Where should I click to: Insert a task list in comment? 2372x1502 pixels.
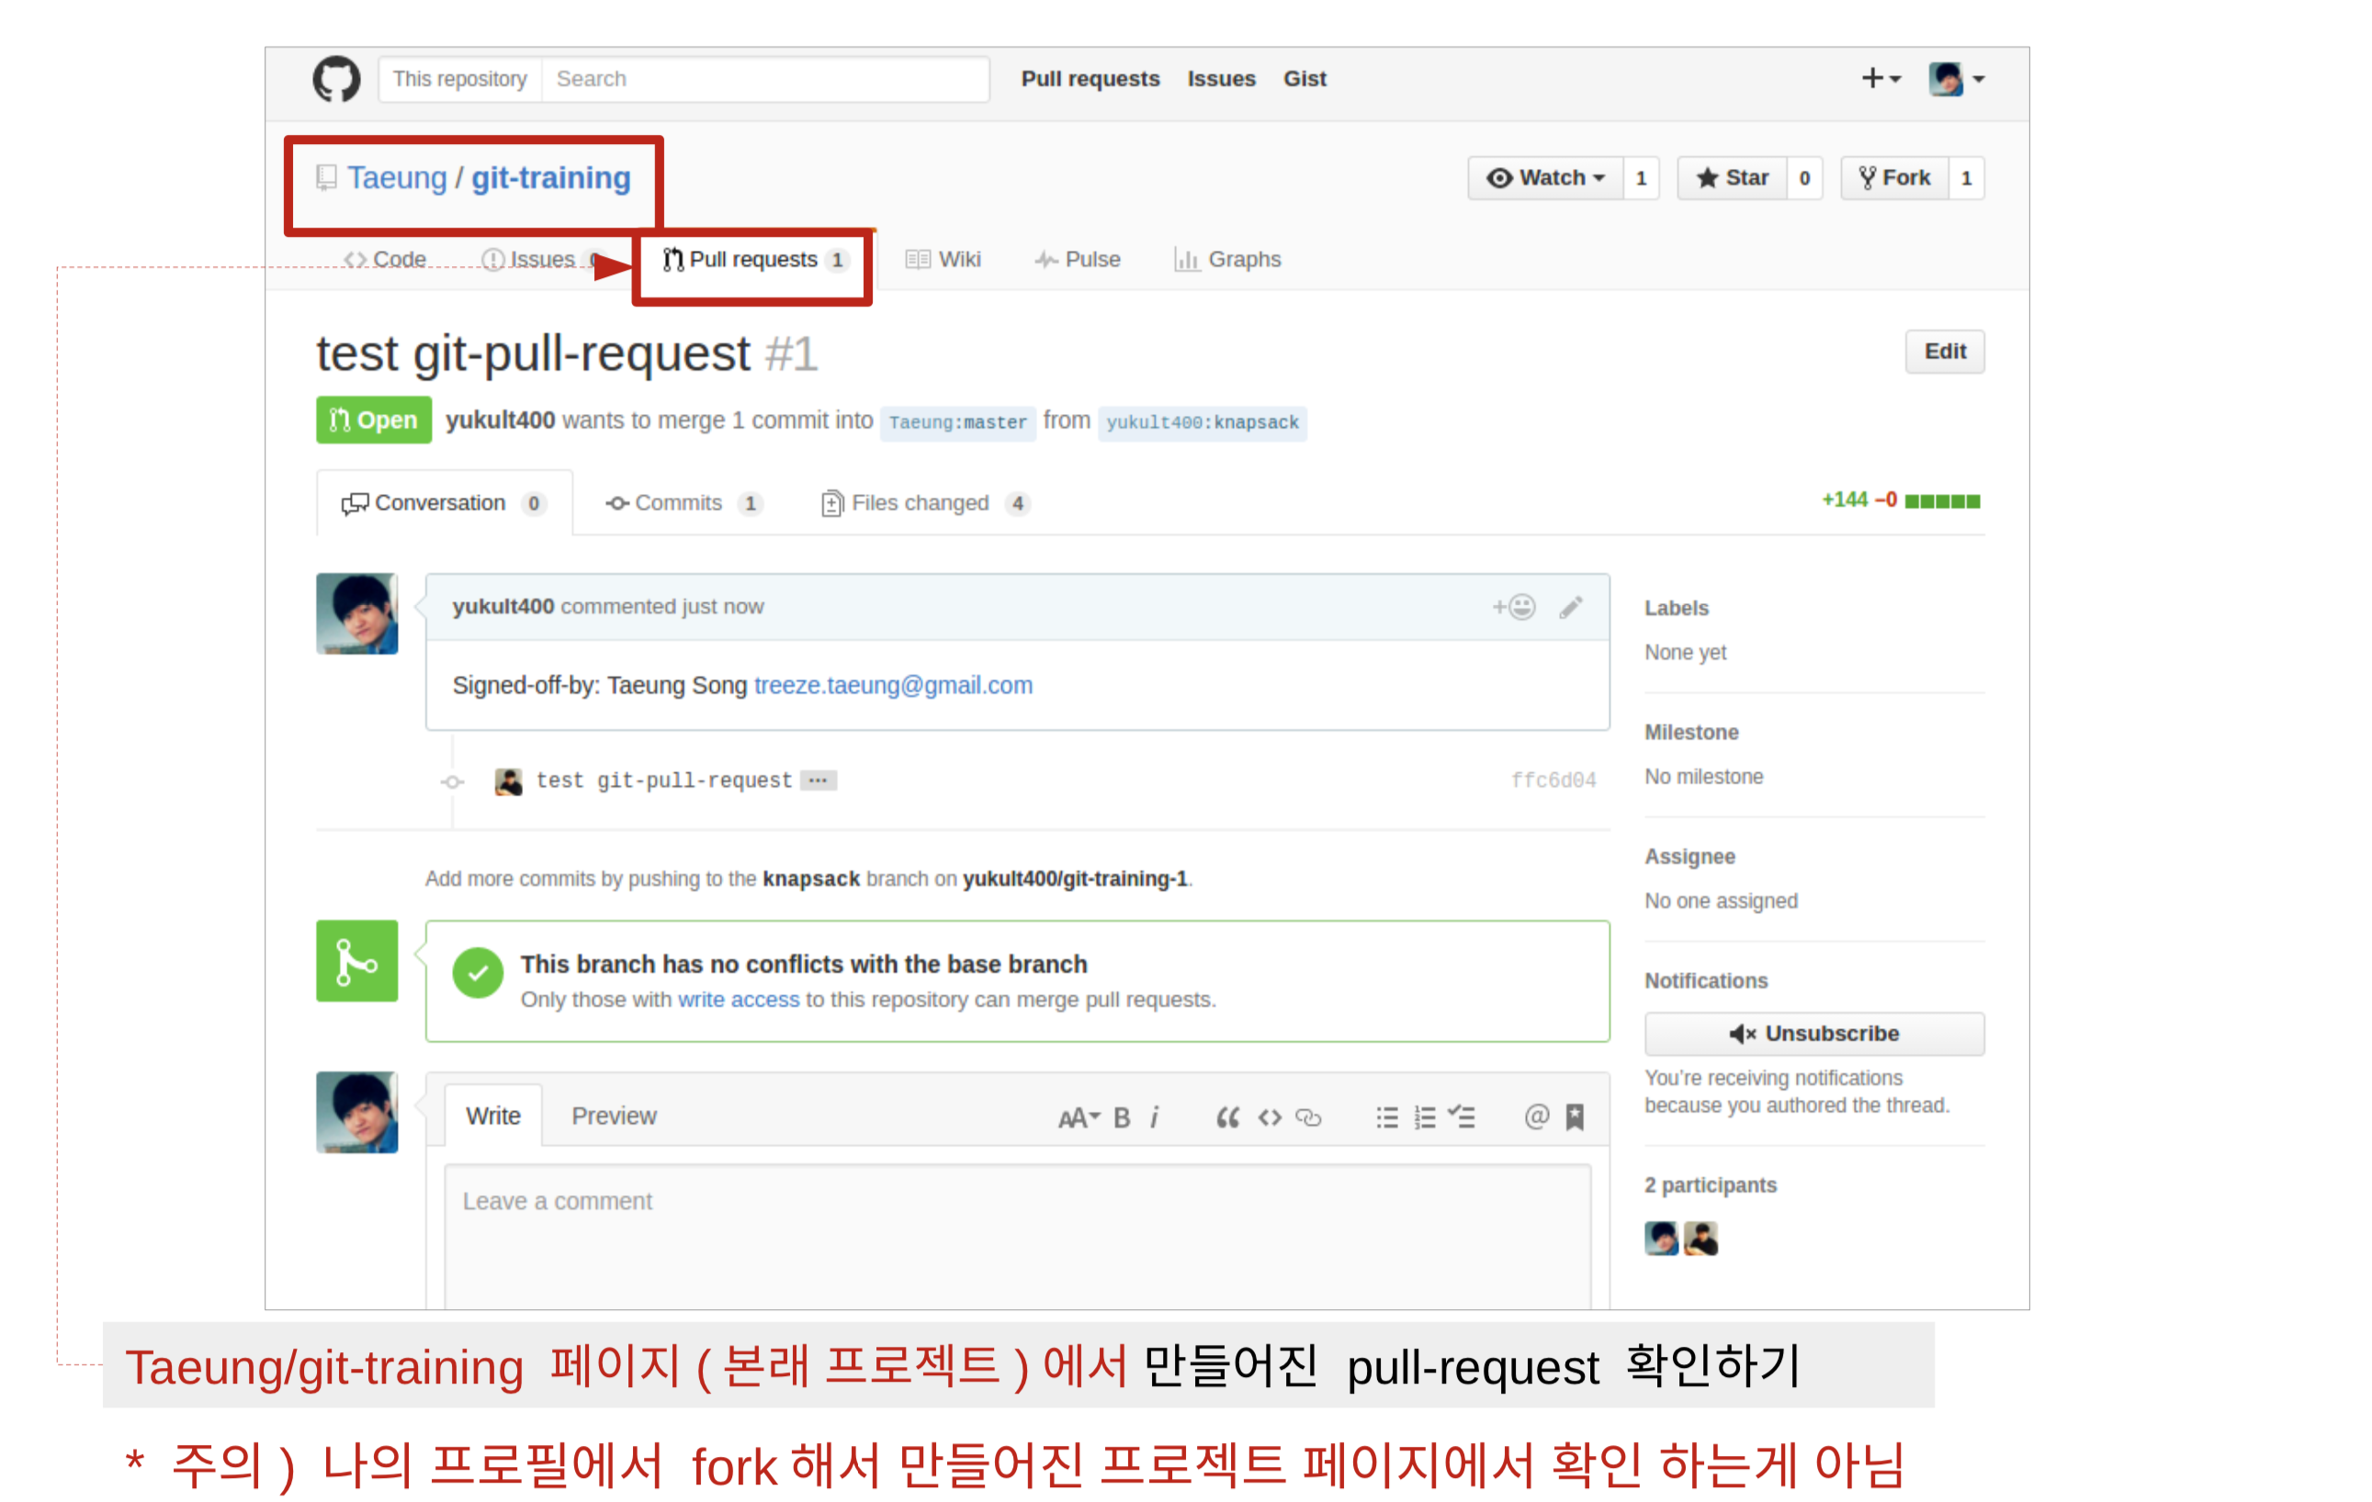[x=1462, y=1118]
